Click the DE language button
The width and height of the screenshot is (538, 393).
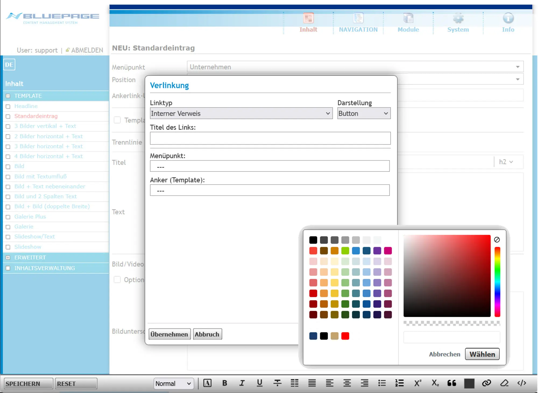click(x=9, y=65)
